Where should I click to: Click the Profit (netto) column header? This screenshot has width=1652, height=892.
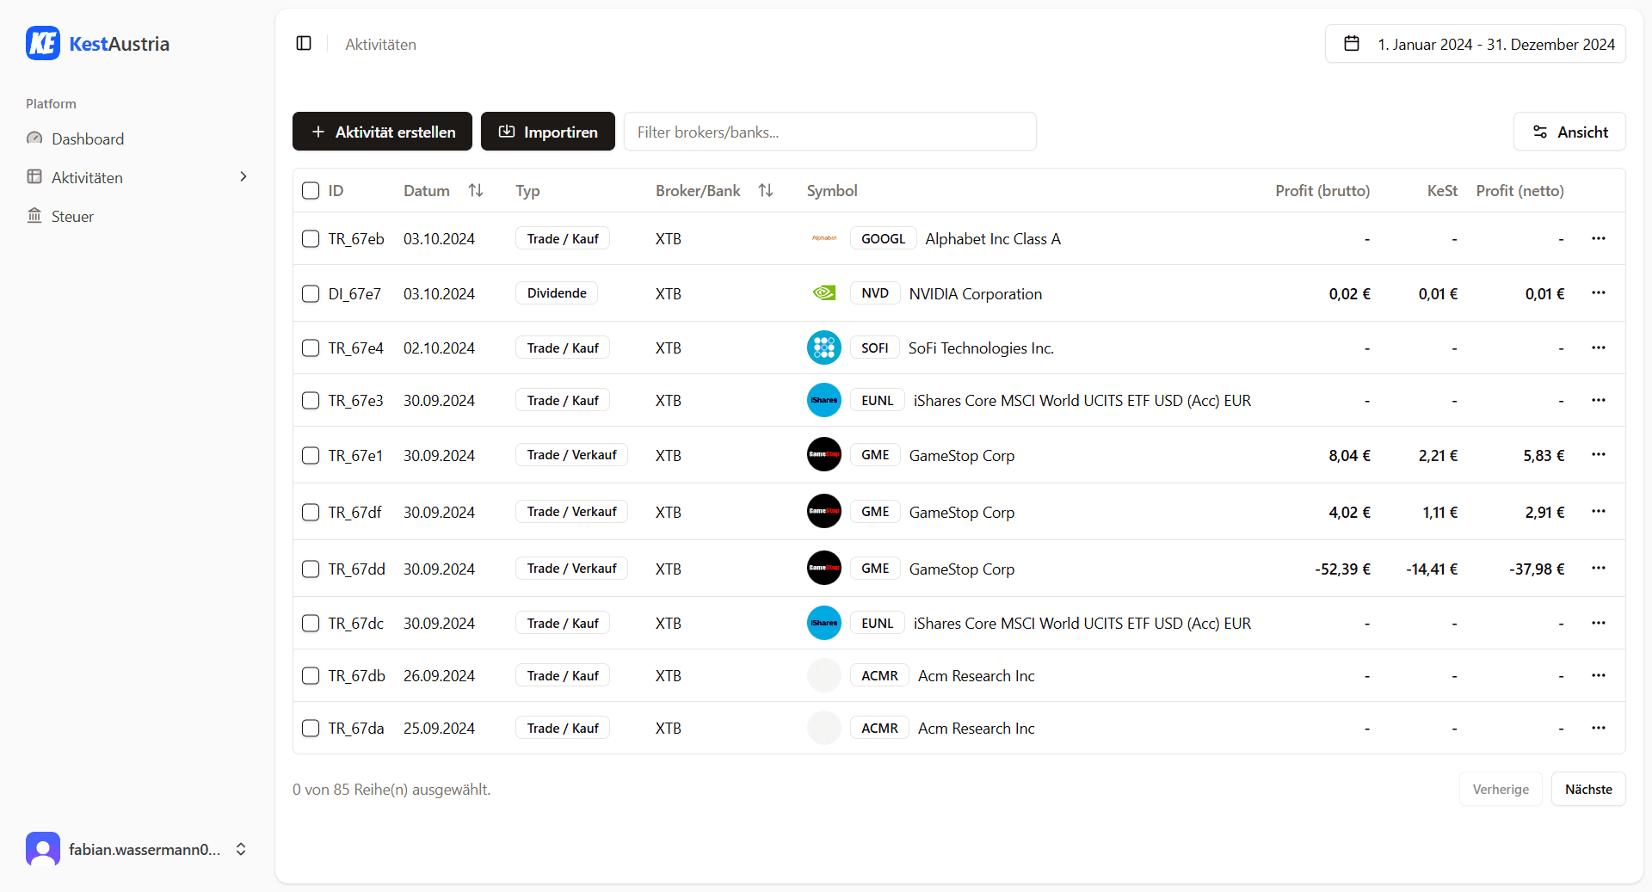[1519, 190]
